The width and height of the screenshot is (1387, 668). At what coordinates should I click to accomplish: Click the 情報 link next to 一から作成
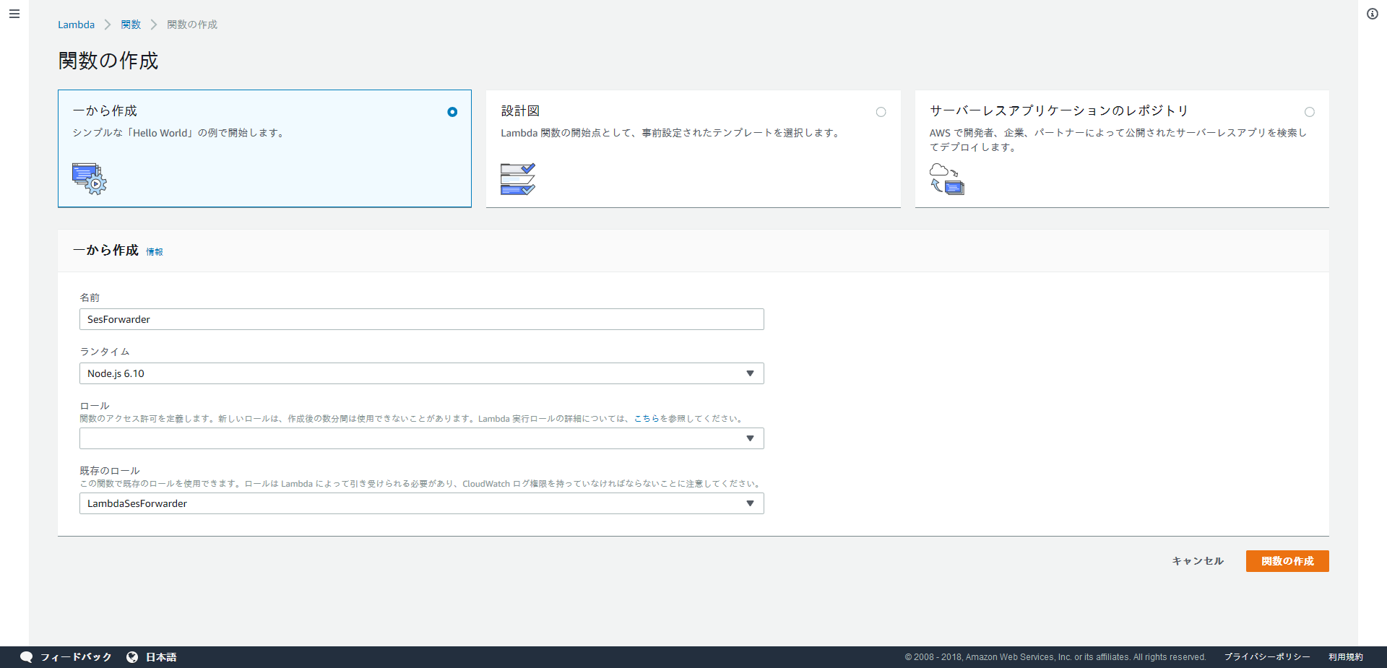click(155, 252)
